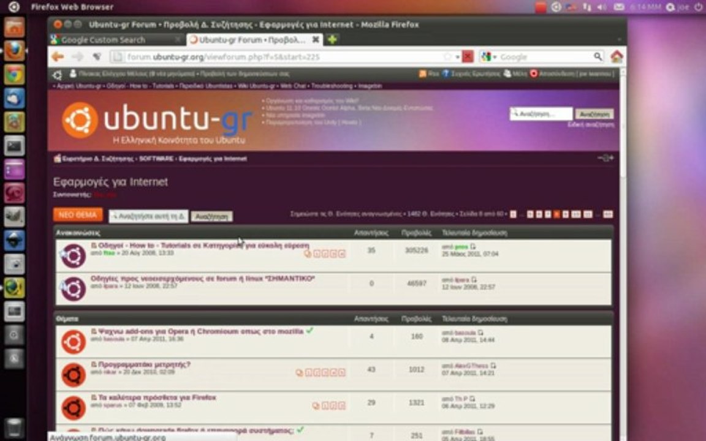Open home folder from launcher
706x441 pixels.
14,28
